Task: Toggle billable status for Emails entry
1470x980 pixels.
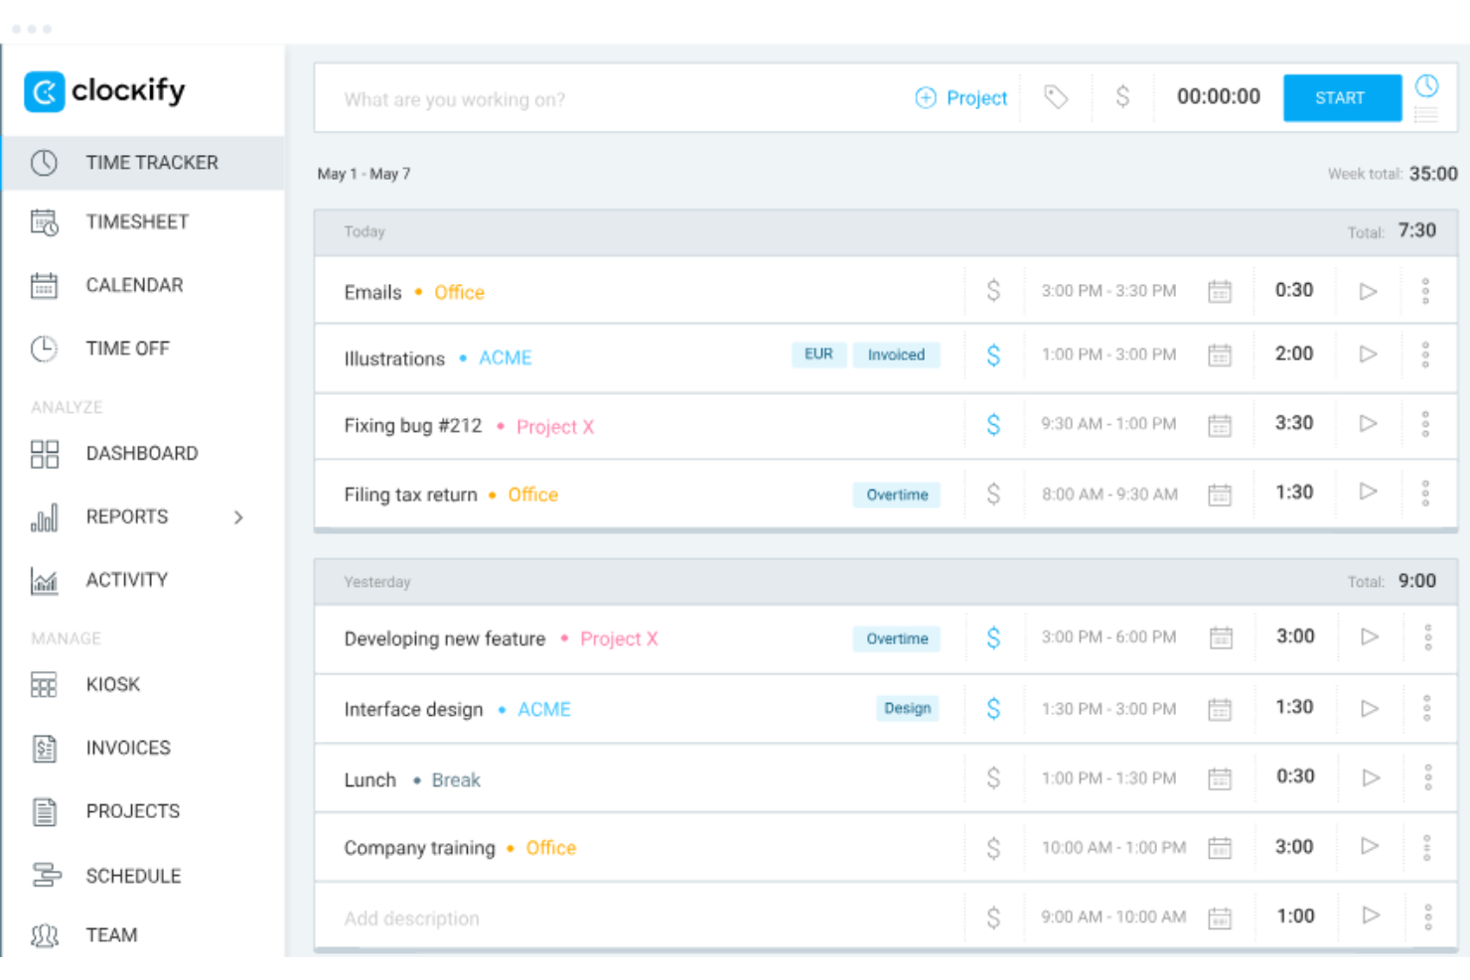Action: [x=993, y=290]
